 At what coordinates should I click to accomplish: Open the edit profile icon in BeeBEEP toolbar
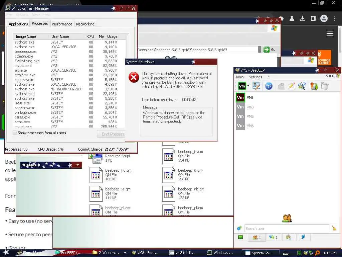[256, 86]
